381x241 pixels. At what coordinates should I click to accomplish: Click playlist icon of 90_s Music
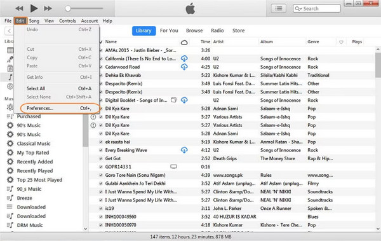(10, 189)
